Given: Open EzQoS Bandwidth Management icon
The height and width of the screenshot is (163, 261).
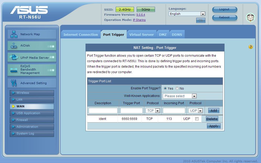Looking at the screenshot, I should (x=14, y=70).
